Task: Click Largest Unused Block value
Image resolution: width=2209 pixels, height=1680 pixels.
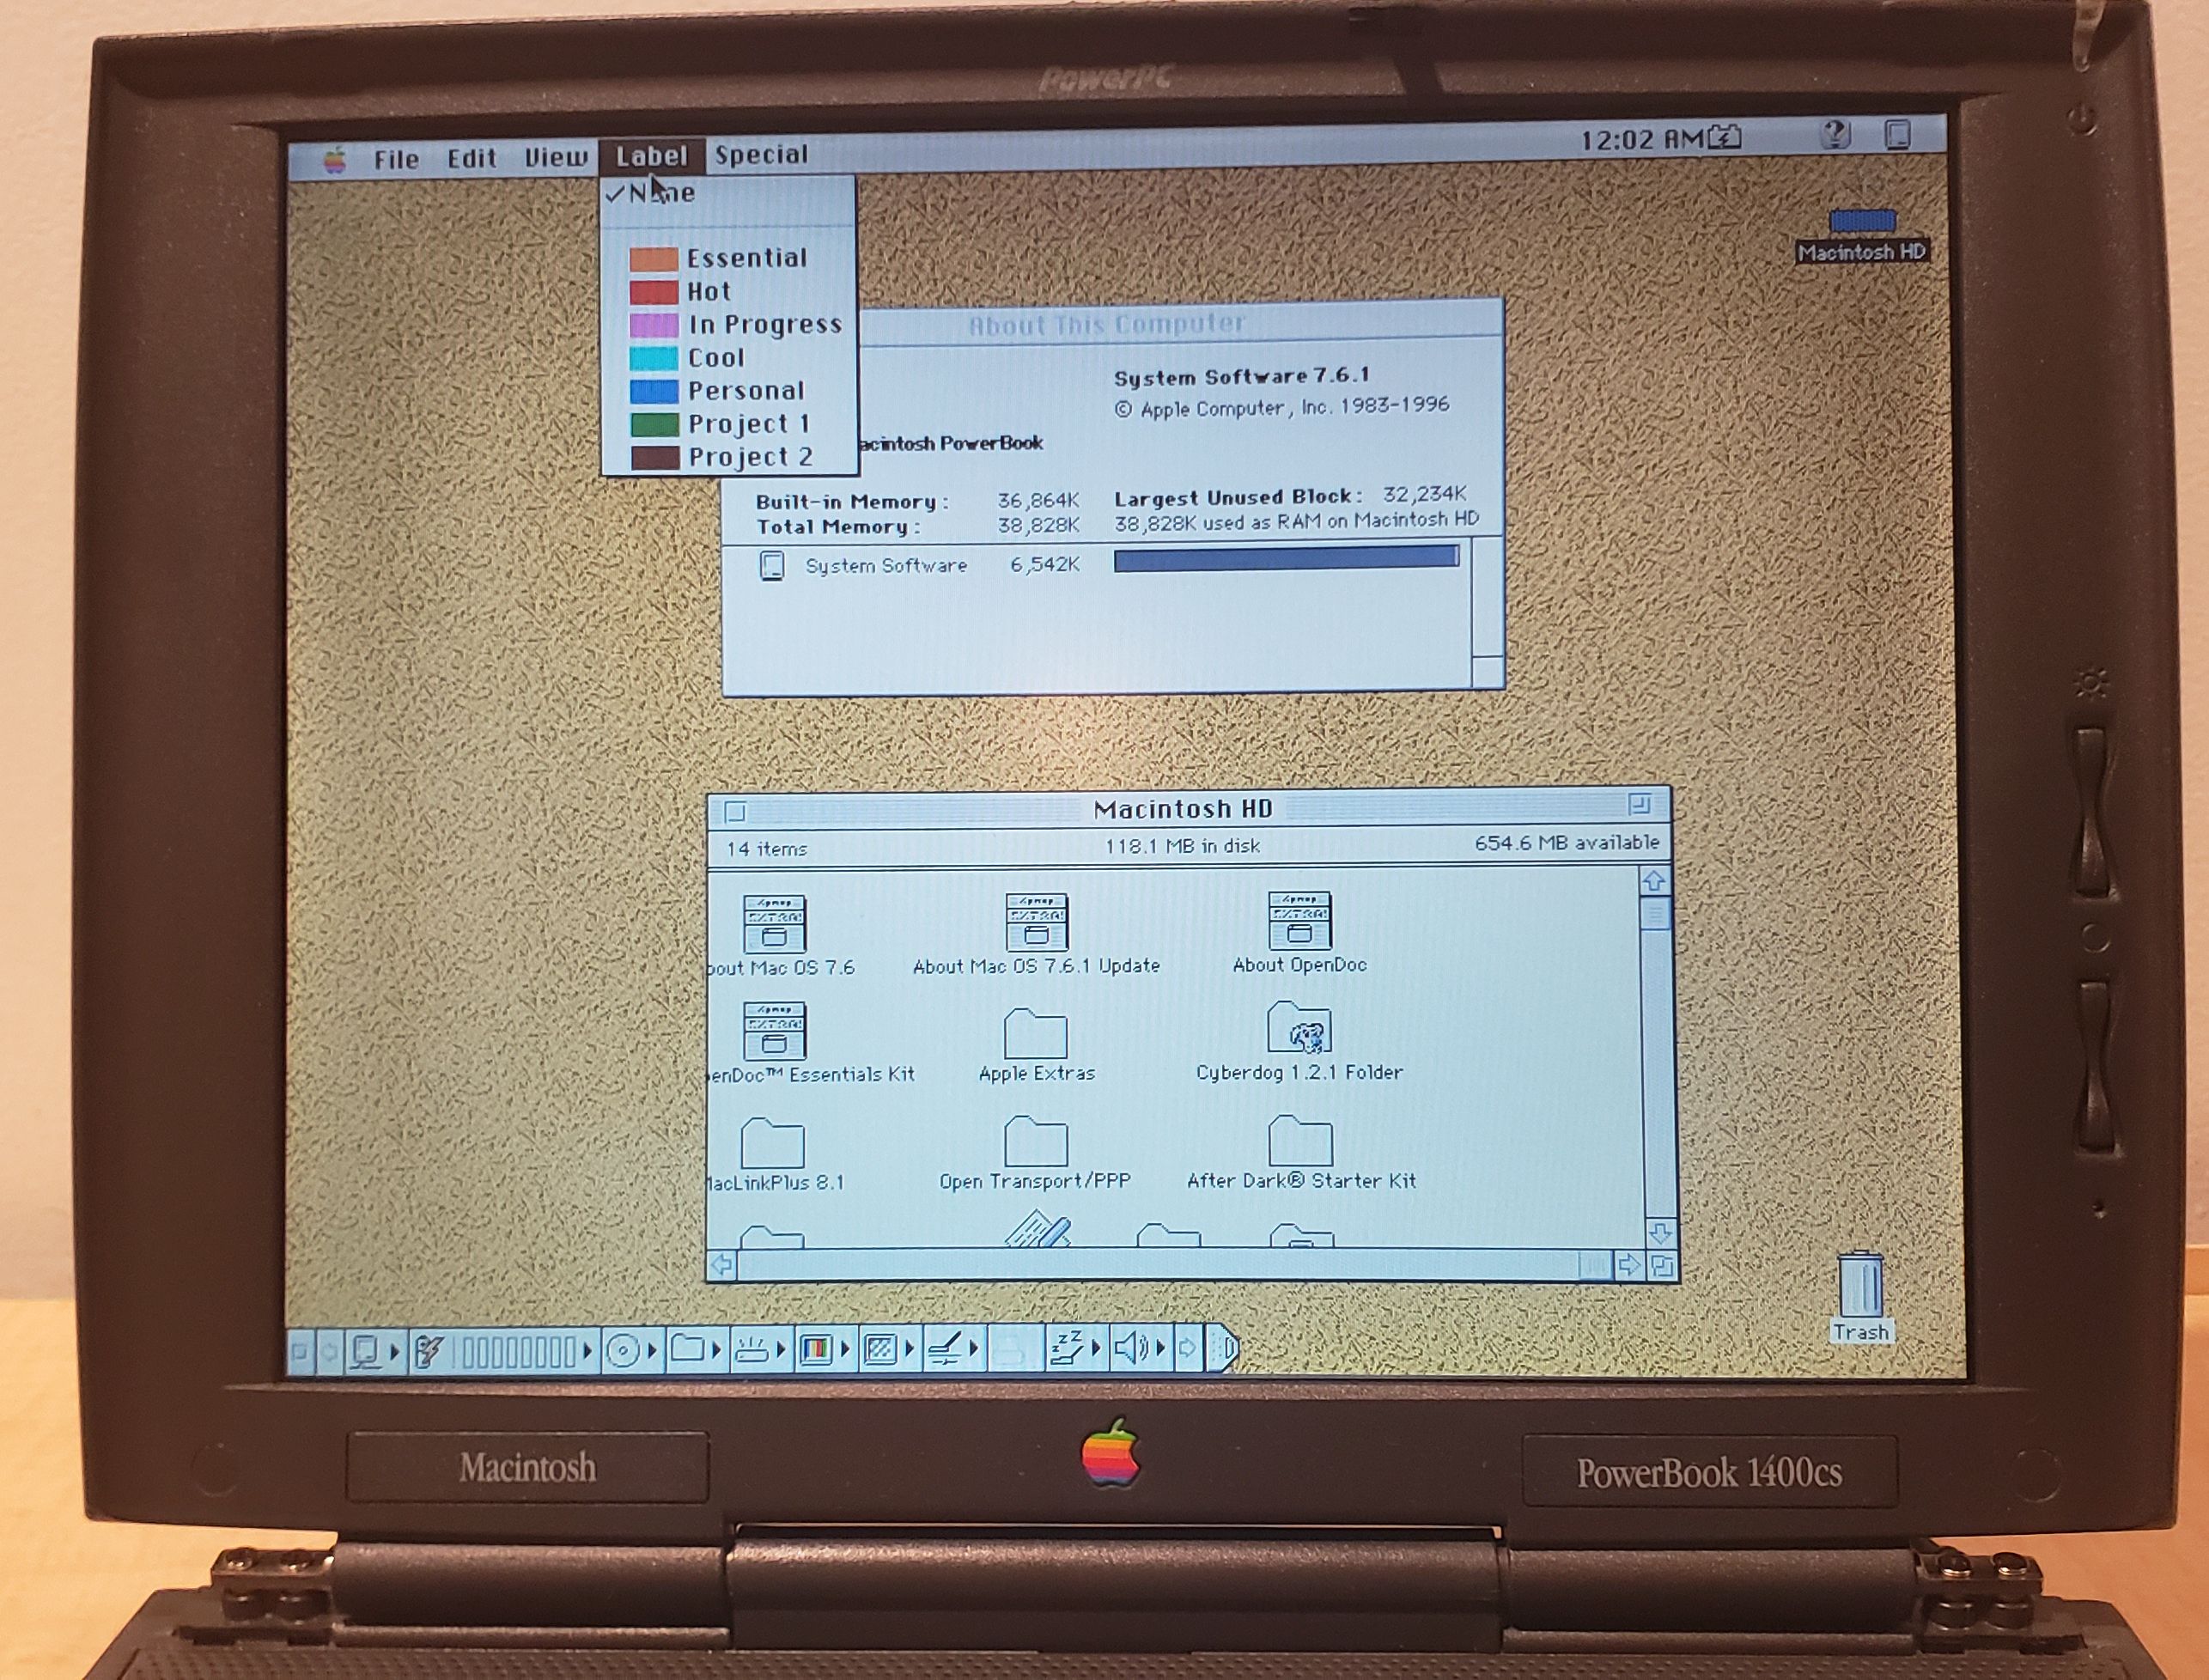Action: [1424, 494]
